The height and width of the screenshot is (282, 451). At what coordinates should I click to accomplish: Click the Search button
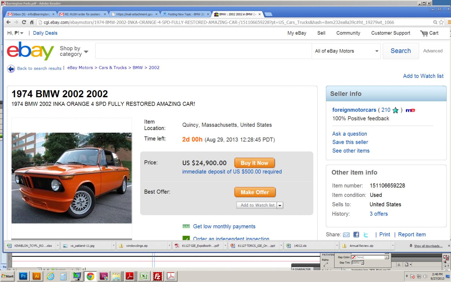coord(401,51)
